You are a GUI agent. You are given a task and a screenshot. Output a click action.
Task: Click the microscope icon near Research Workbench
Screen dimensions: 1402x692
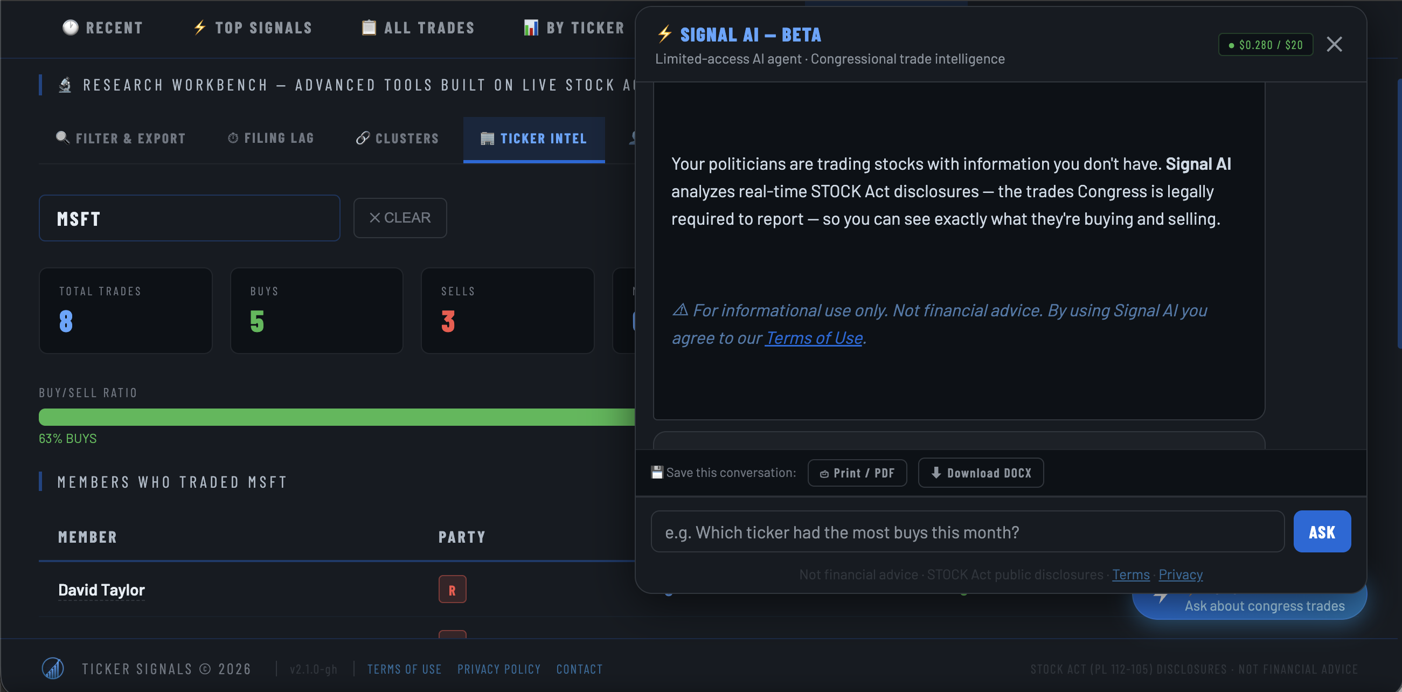pyautogui.click(x=65, y=85)
